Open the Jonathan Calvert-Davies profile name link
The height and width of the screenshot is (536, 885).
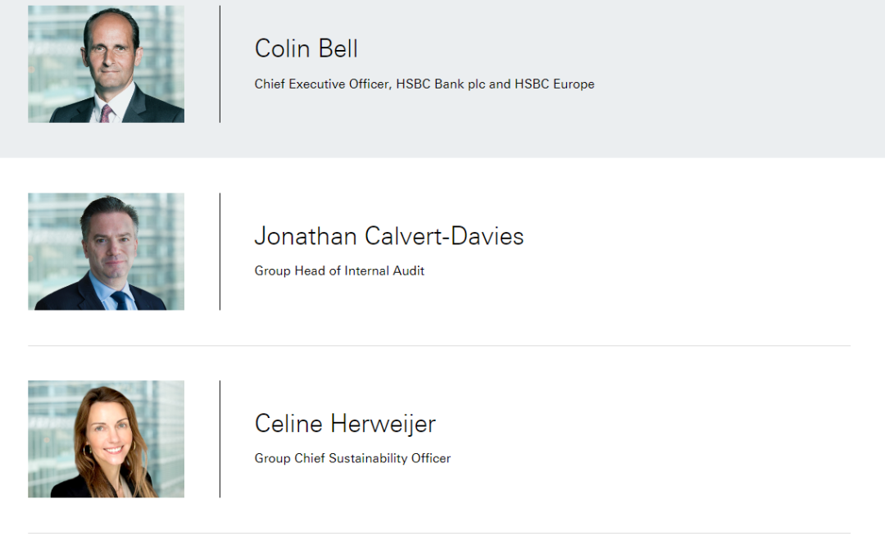pyautogui.click(x=389, y=236)
